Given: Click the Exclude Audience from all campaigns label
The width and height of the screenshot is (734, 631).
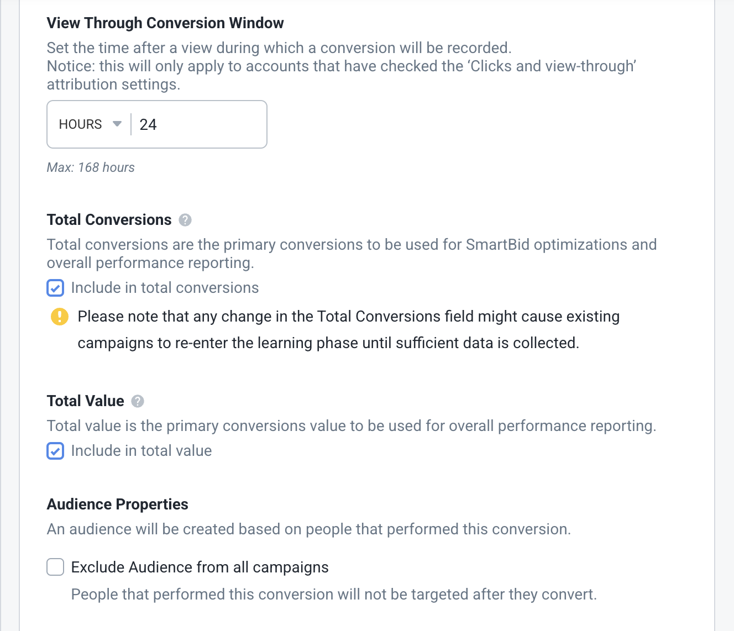Looking at the screenshot, I should point(200,567).
